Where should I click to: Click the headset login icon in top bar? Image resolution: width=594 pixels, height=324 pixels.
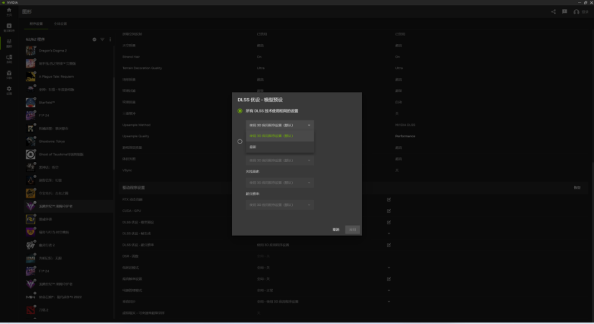pos(576,12)
